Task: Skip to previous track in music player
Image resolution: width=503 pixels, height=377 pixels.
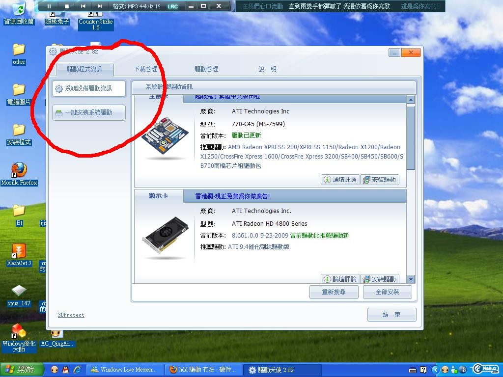Action: (83, 6)
